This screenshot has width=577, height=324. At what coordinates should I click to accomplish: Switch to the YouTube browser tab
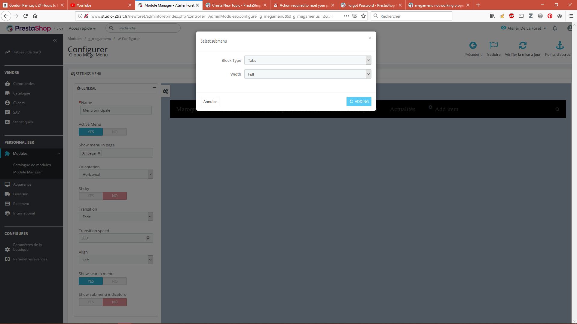click(99, 5)
